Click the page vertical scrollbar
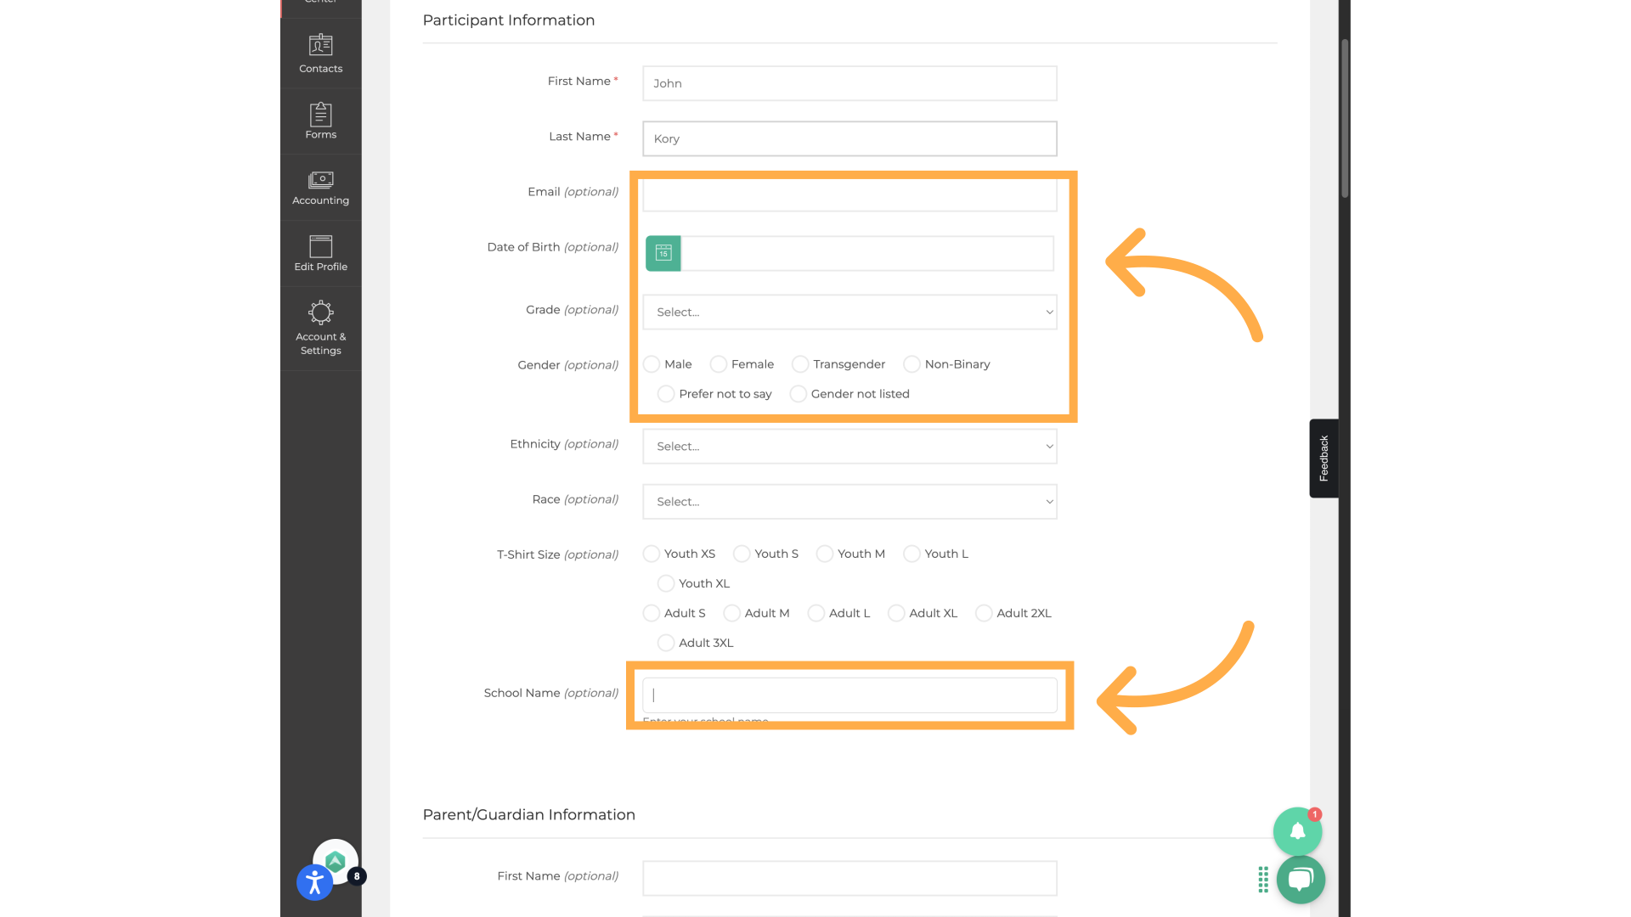This screenshot has width=1631, height=917. tap(1345, 119)
